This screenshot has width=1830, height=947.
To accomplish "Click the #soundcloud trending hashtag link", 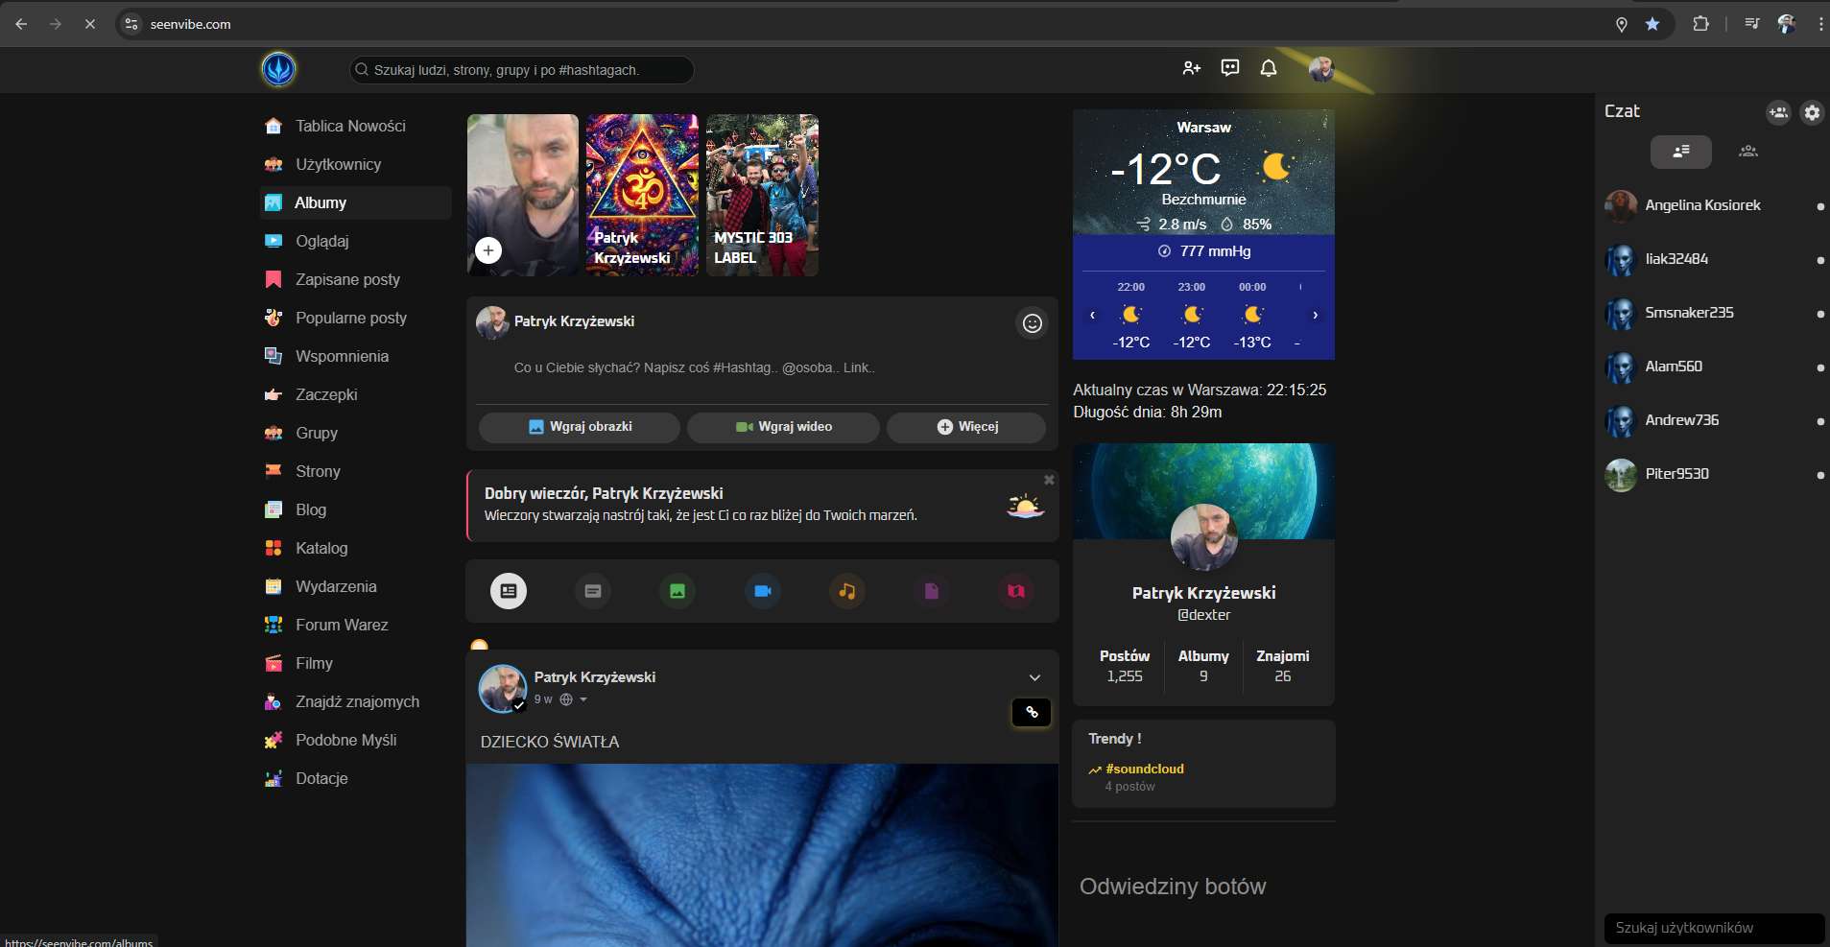I will pos(1144,769).
